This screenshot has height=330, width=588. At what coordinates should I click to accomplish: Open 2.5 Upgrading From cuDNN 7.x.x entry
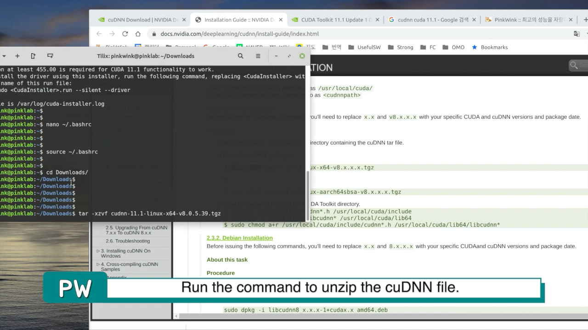pos(136,230)
